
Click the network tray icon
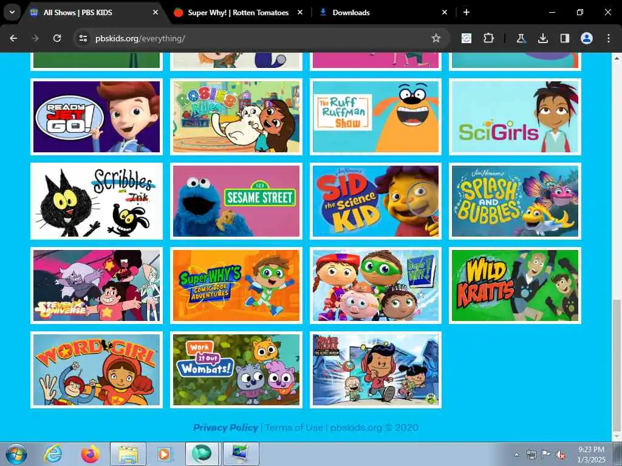point(531,454)
